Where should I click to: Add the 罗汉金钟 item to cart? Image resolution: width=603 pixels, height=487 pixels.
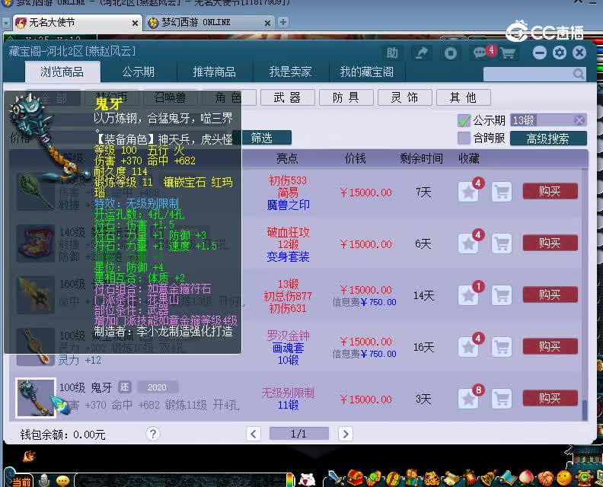[x=502, y=348]
